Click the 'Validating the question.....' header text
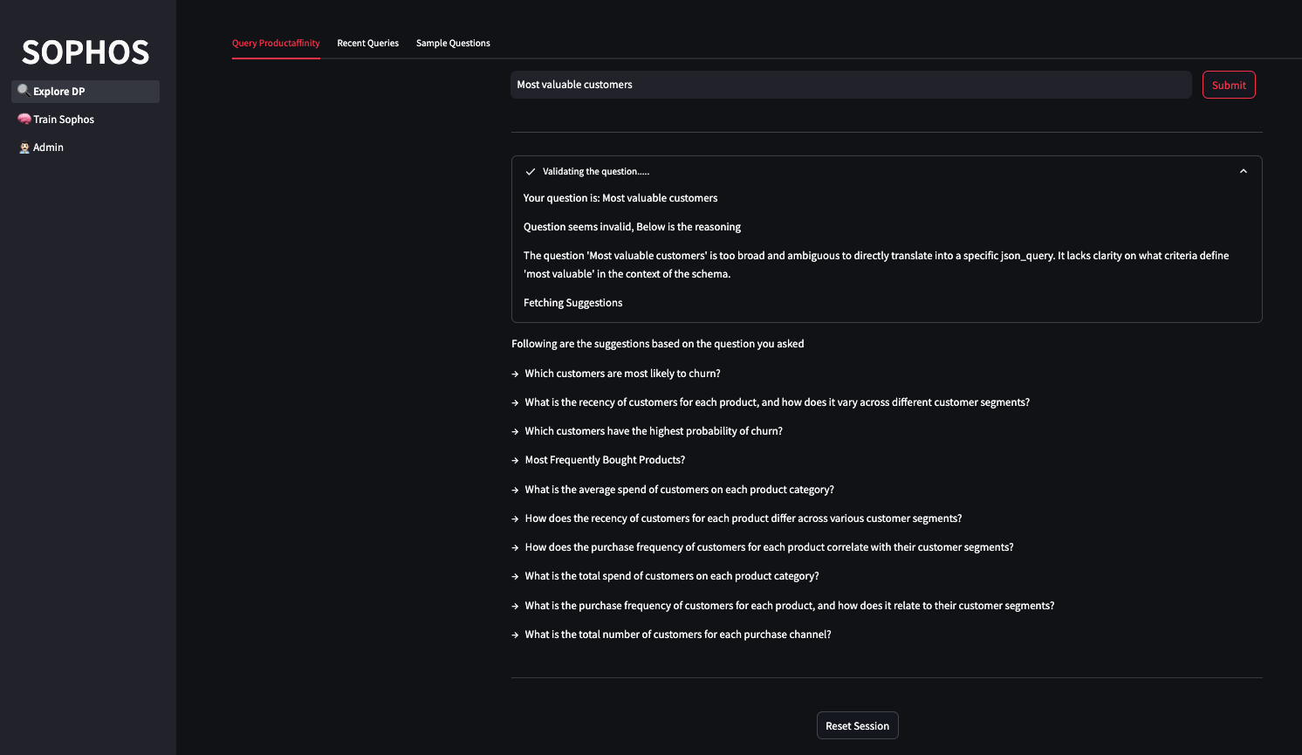Image resolution: width=1302 pixels, height=755 pixels. 596,172
